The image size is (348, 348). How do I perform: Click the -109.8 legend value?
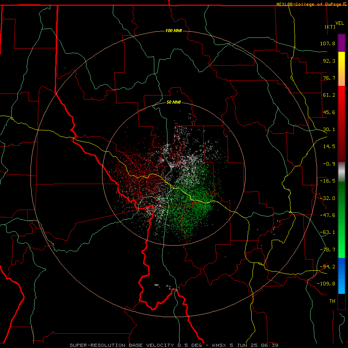click(x=326, y=284)
